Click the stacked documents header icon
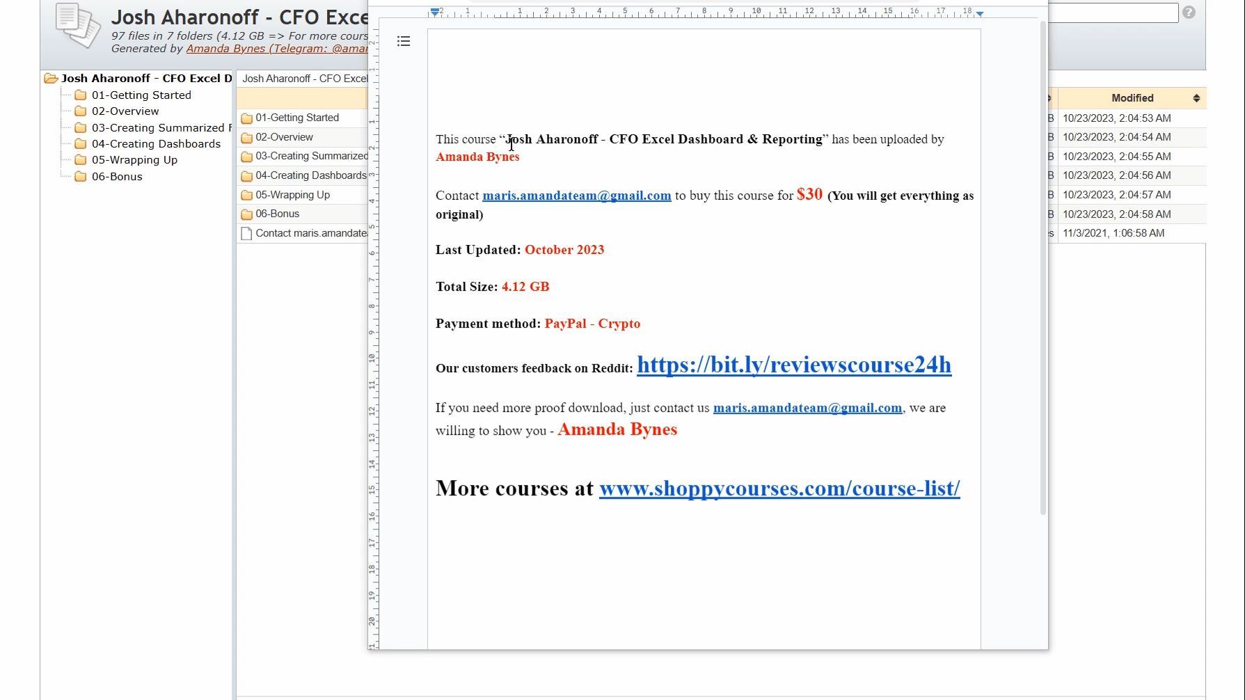This screenshot has height=700, width=1245. 77,26
